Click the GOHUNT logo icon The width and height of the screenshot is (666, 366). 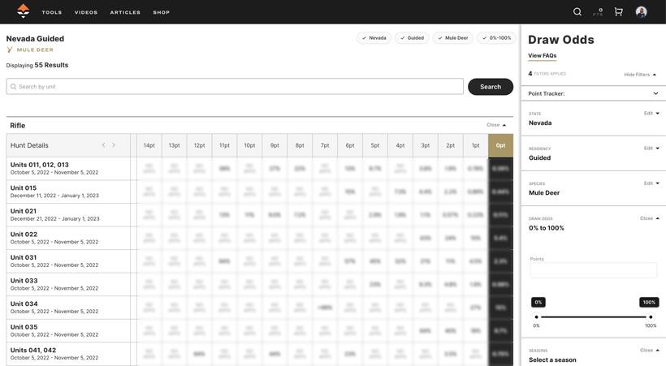(23, 11)
